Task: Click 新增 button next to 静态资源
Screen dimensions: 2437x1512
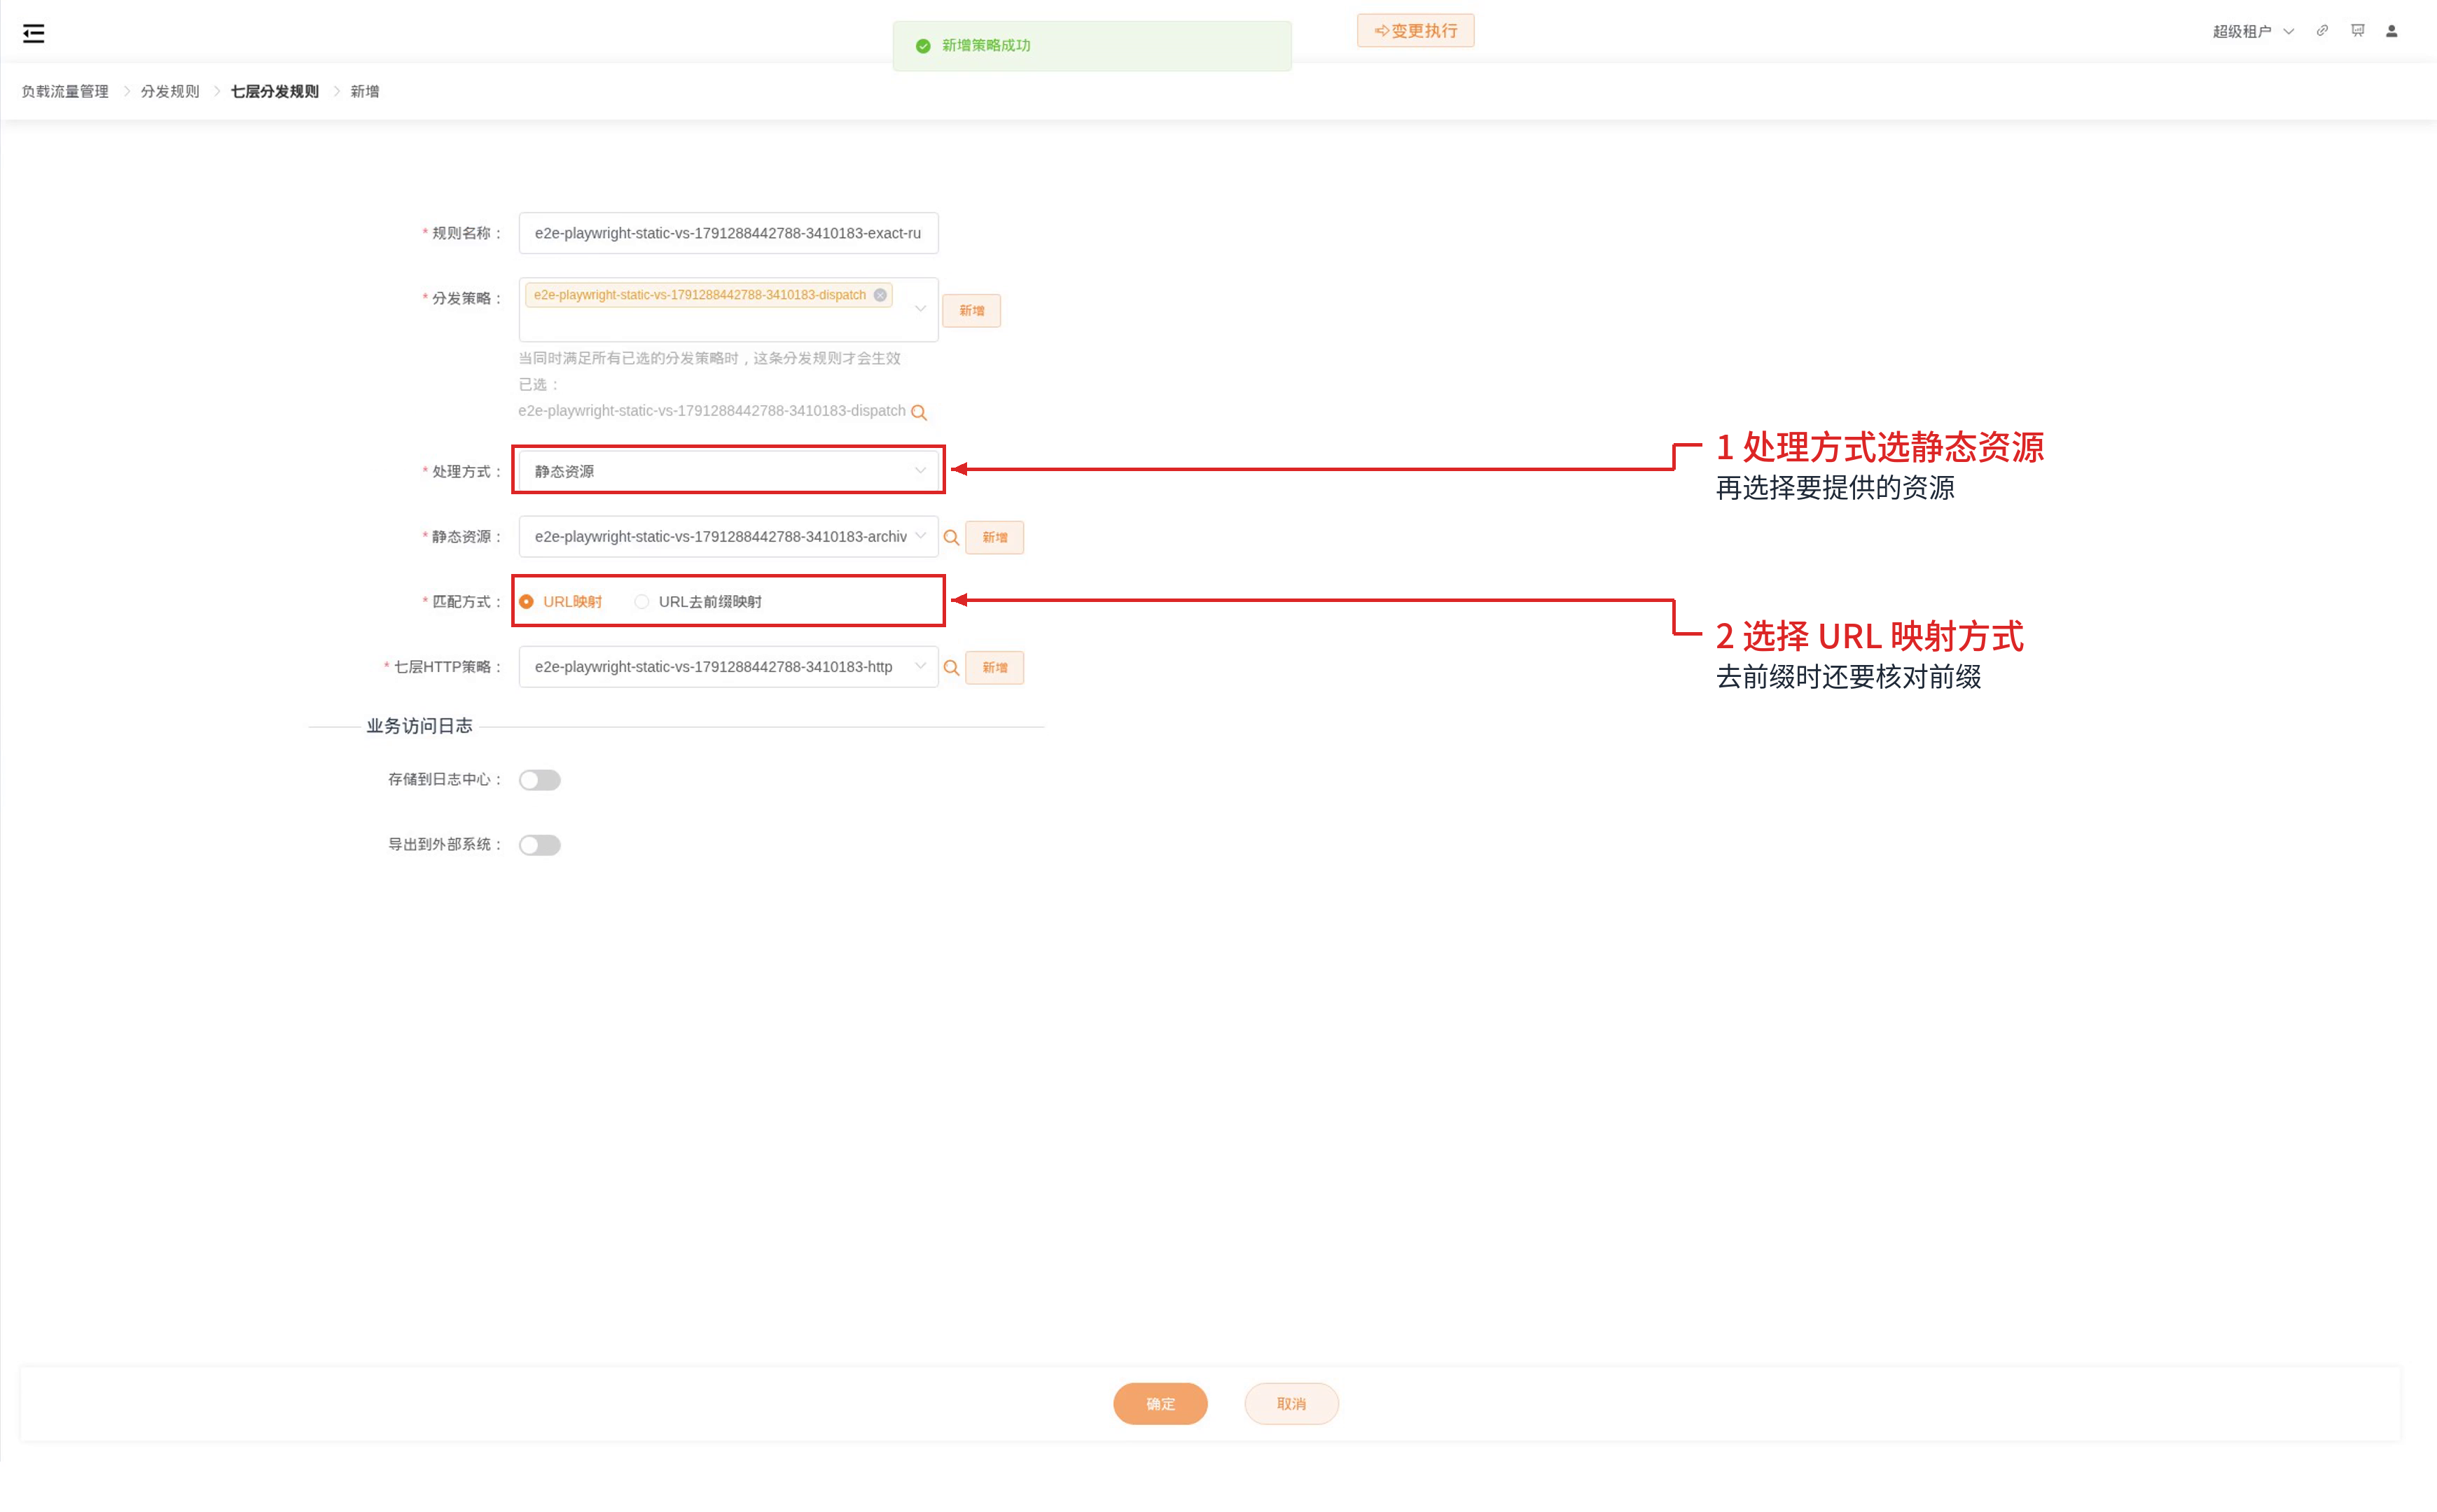Action: tap(994, 538)
